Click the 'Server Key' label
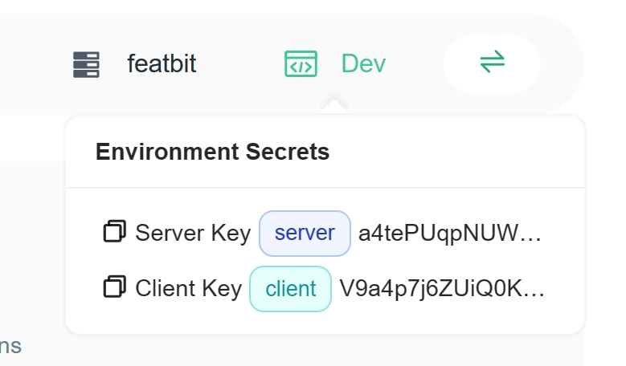This screenshot has height=366, width=626. (x=193, y=234)
